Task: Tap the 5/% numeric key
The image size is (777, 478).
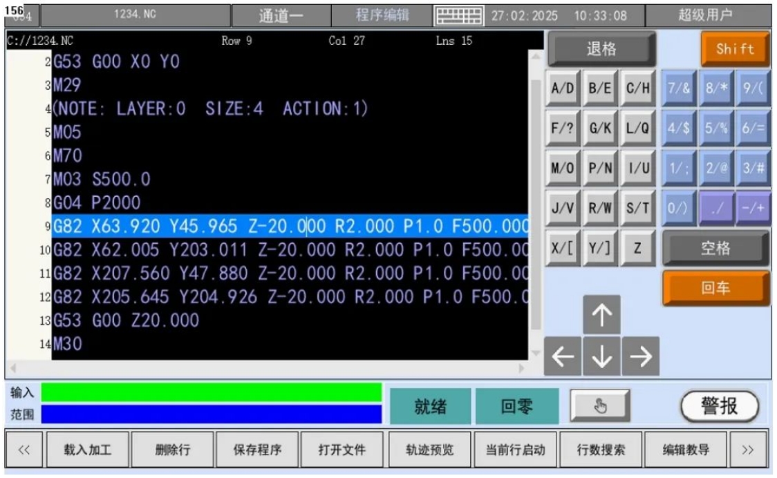Action: pyautogui.click(x=716, y=128)
